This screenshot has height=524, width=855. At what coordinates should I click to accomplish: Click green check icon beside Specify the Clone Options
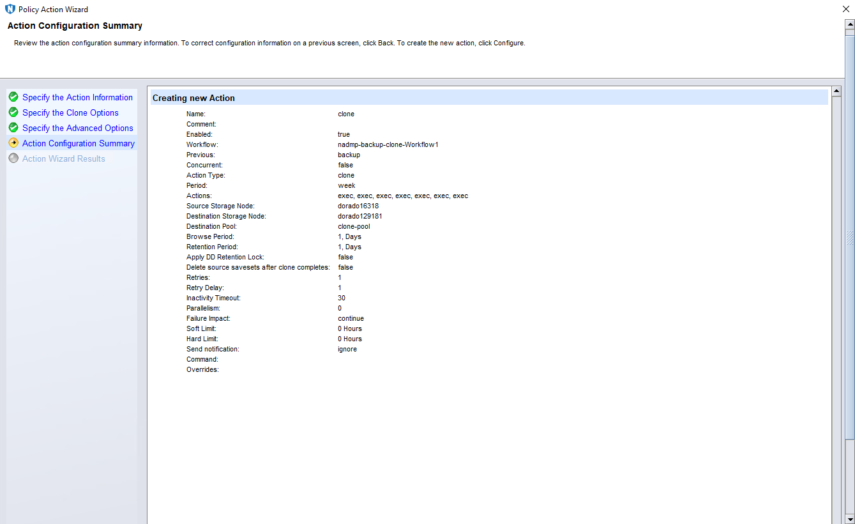[13, 112]
